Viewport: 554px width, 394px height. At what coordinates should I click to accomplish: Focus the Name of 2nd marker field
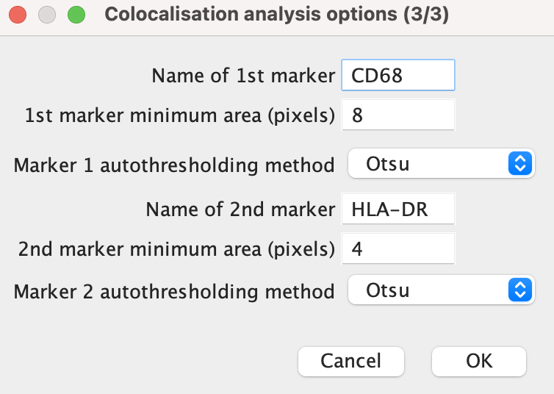pyautogui.click(x=398, y=209)
